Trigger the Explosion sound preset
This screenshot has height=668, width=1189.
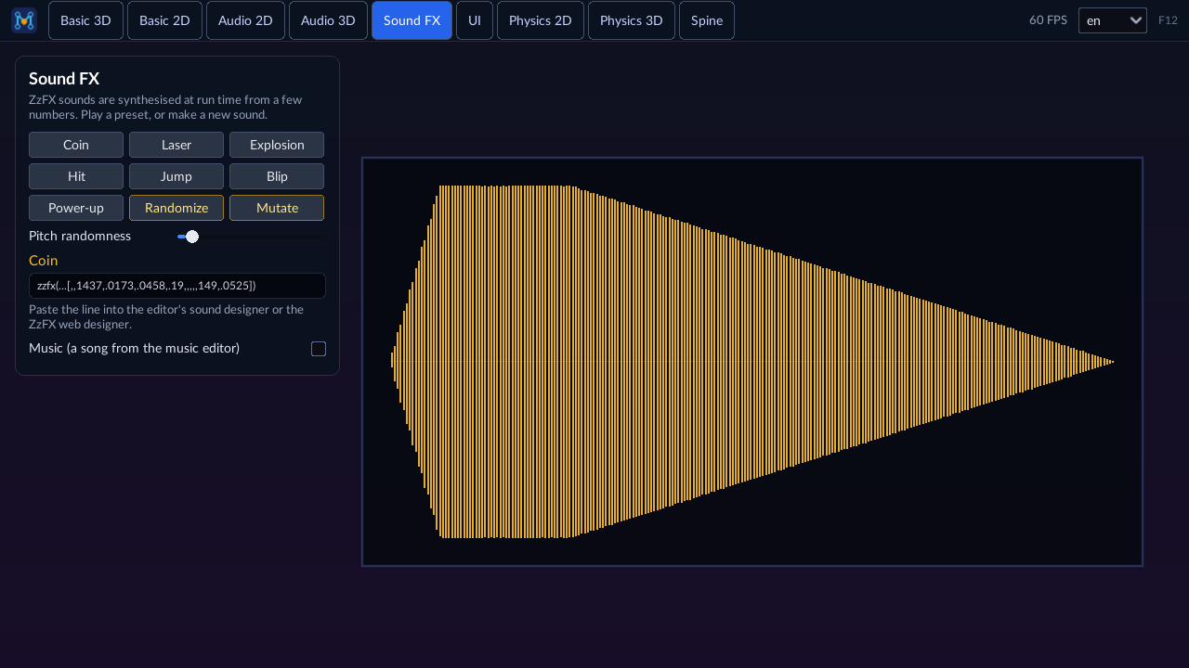pos(277,145)
